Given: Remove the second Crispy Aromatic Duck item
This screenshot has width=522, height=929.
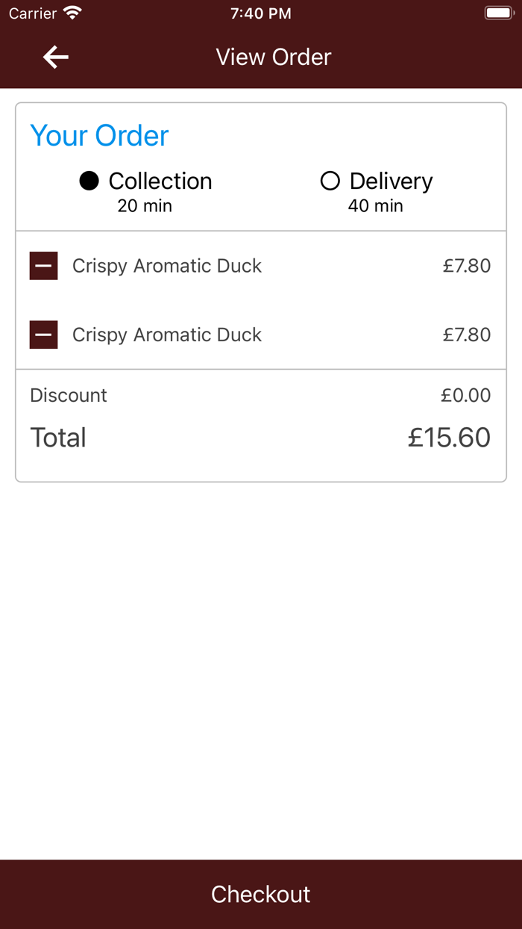Looking at the screenshot, I should 43,335.
